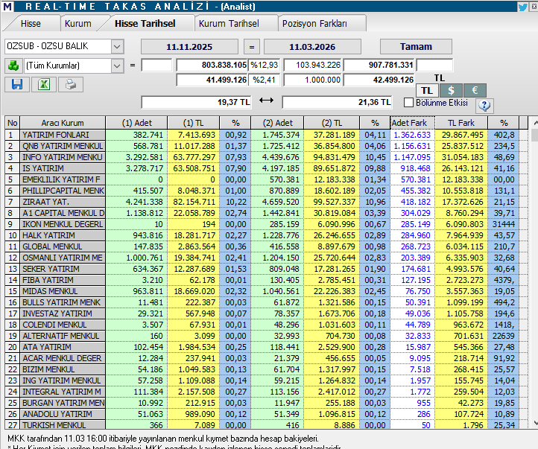Image resolution: width=538 pixels, height=449 pixels.
Task: Switch currency to euro
Action: pos(475,91)
